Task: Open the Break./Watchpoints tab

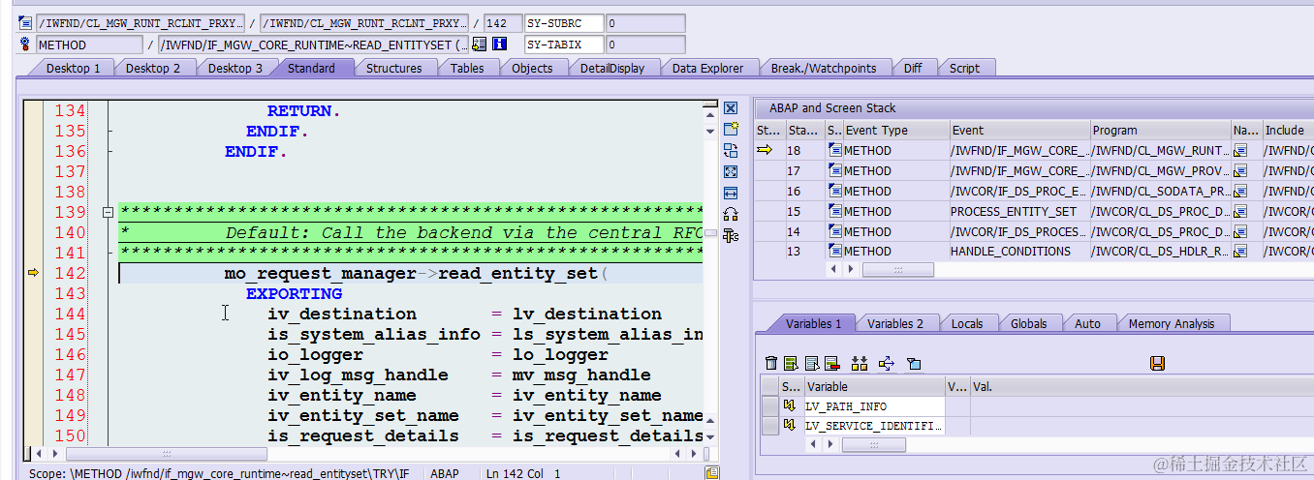Action: tap(824, 68)
